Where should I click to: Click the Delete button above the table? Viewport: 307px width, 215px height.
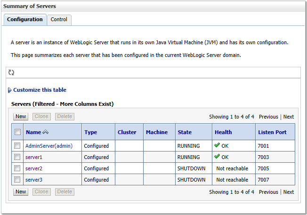pyautogui.click(x=65, y=116)
